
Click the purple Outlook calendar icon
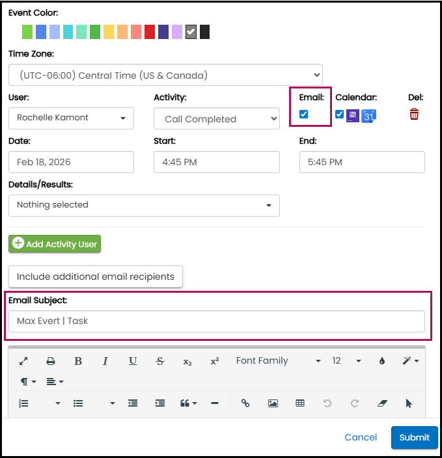[x=353, y=116]
